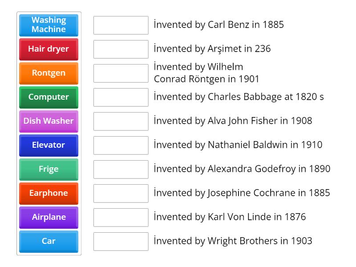Click answer box for Josephine Cochrane
This screenshot has height=267, width=356.
pos(121,194)
